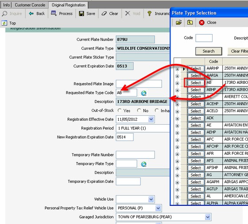
Task: Click Select for plate code AFR
Action: pyautogui.click(x=196, y=154)
